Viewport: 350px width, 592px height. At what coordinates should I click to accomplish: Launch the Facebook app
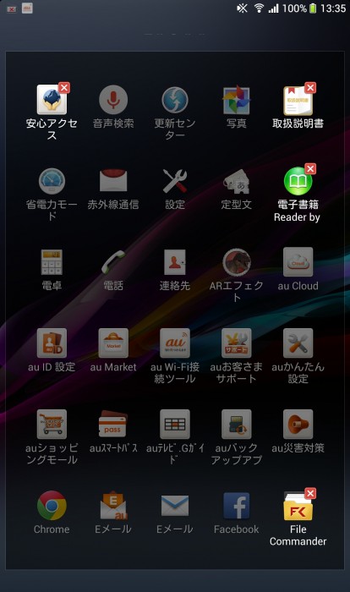(x=237, y=506)
